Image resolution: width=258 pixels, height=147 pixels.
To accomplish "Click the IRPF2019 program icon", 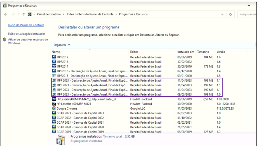I will point(54,57).
